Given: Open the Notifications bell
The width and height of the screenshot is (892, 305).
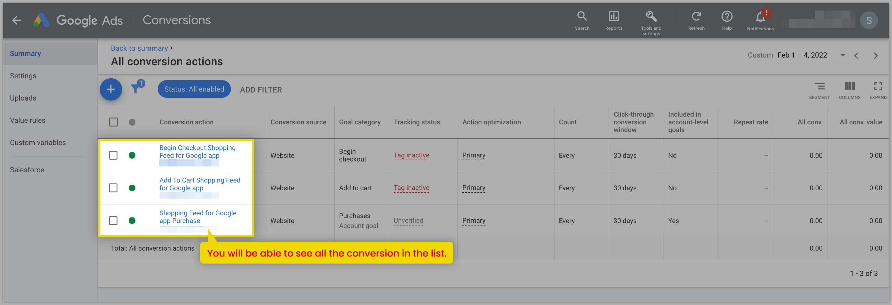Looking at the screenshot, I should click(760, 17).
